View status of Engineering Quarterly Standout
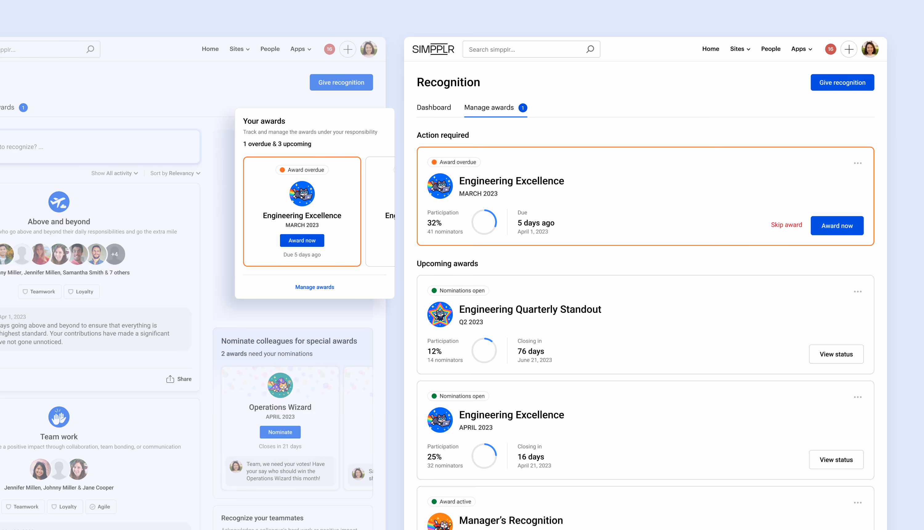The width and height of the screenshot is (924, 530). pyautogui.click(x=836, y=354)
